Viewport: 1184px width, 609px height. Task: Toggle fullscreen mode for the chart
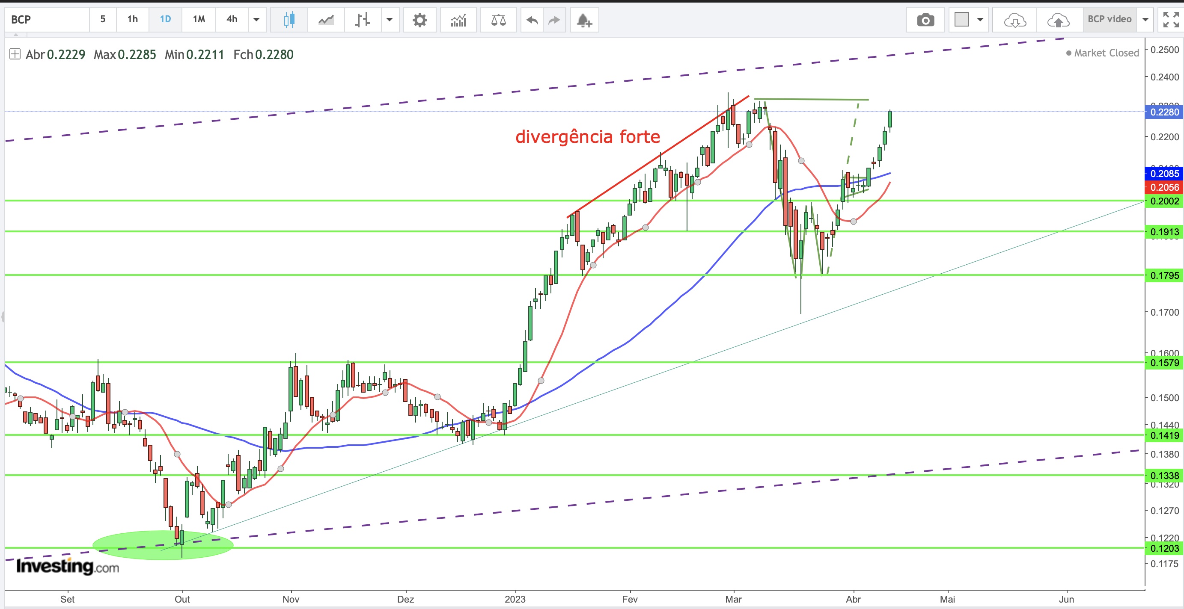tap(1170, 20)
